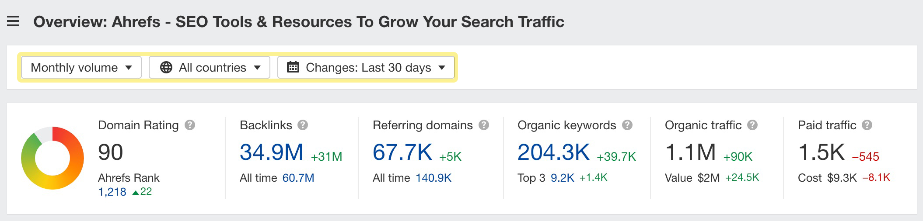Click the globe icon for countries

click(x=166, y=67)
